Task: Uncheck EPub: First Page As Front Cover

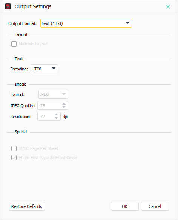Action: point(14,158)
